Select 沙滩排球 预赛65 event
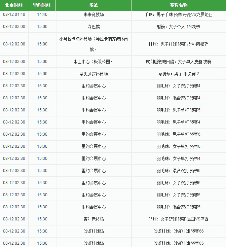This screenshot has width=226, height=247. [x=179, y=243]
